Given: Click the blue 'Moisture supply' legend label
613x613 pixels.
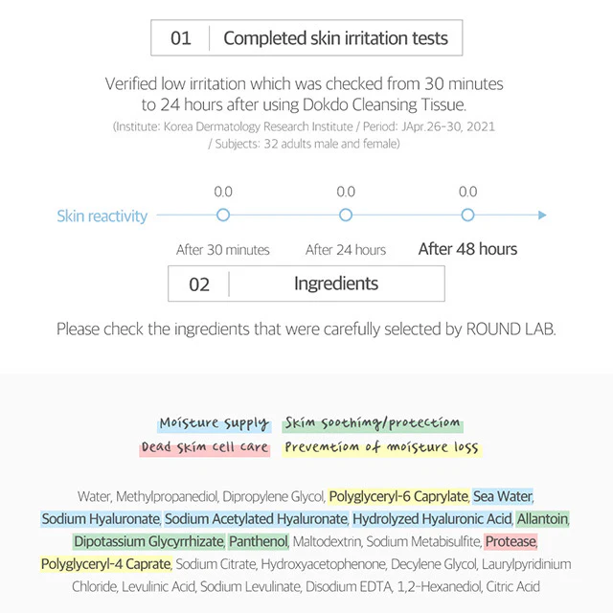Looking at the screenshot, I should pyautogui.click(x=214, y=423).
